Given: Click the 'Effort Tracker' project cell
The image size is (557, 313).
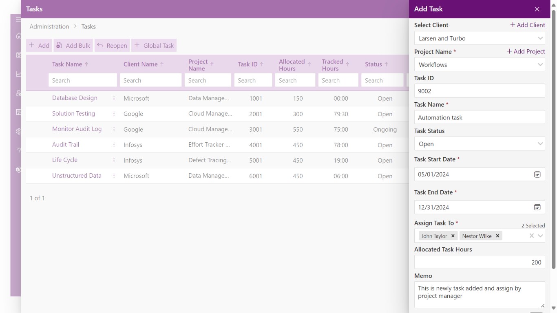Looking at the screenshot, I should coord(209,144).
